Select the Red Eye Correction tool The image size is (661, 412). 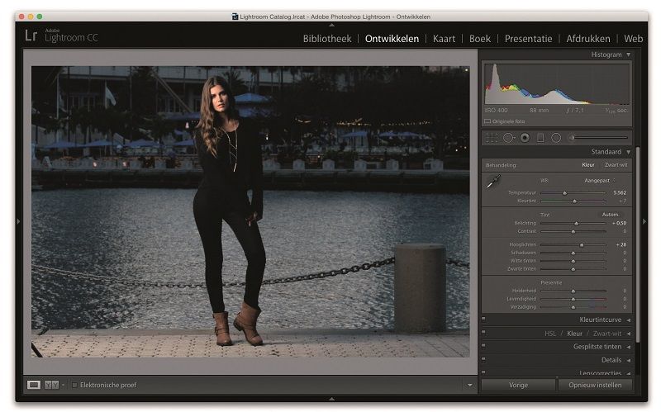(x=525, y=138)
